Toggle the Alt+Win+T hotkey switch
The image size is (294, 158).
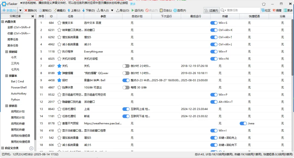coord(214,102)
